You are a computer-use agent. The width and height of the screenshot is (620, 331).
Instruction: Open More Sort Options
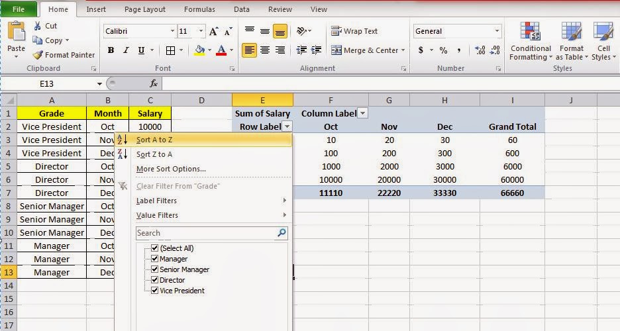coord(203,169)
